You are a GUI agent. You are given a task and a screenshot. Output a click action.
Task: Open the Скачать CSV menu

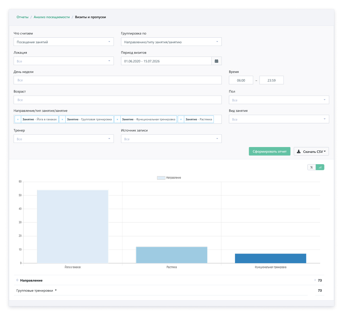coord(311,151)
